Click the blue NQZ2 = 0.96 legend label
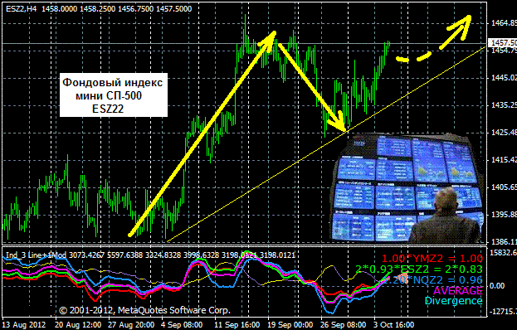 point(432,280)
